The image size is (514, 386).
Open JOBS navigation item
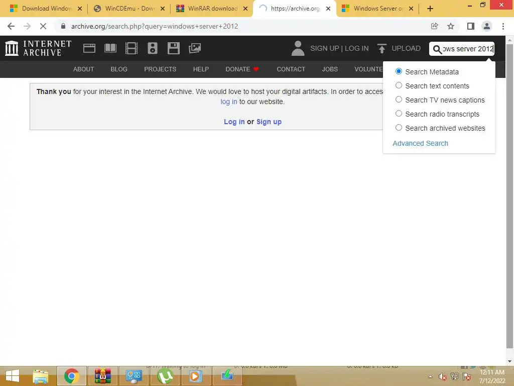click(330, 69)
